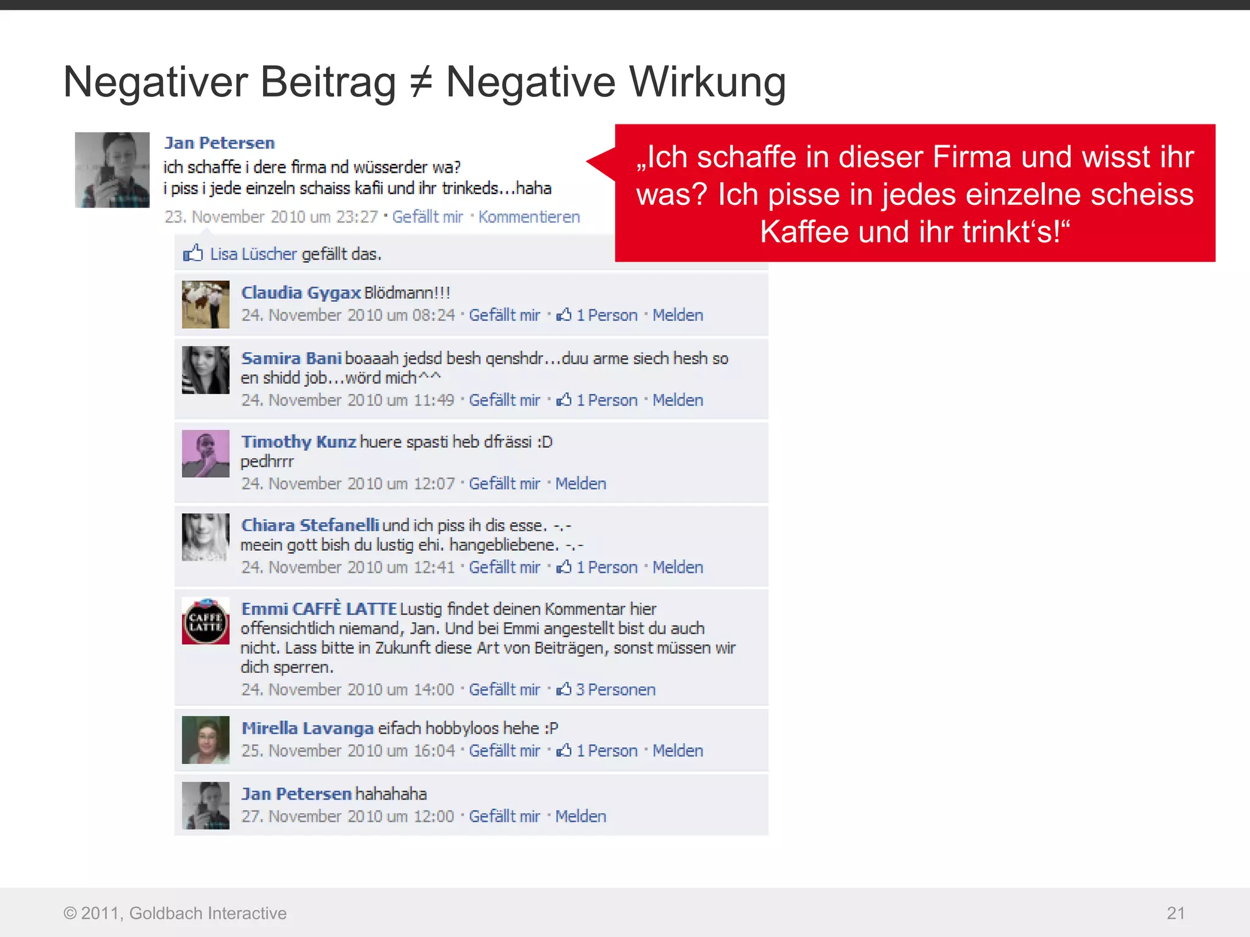
Task: Open Timothy Kunz's profile
Action: click(x=298, y=442)
